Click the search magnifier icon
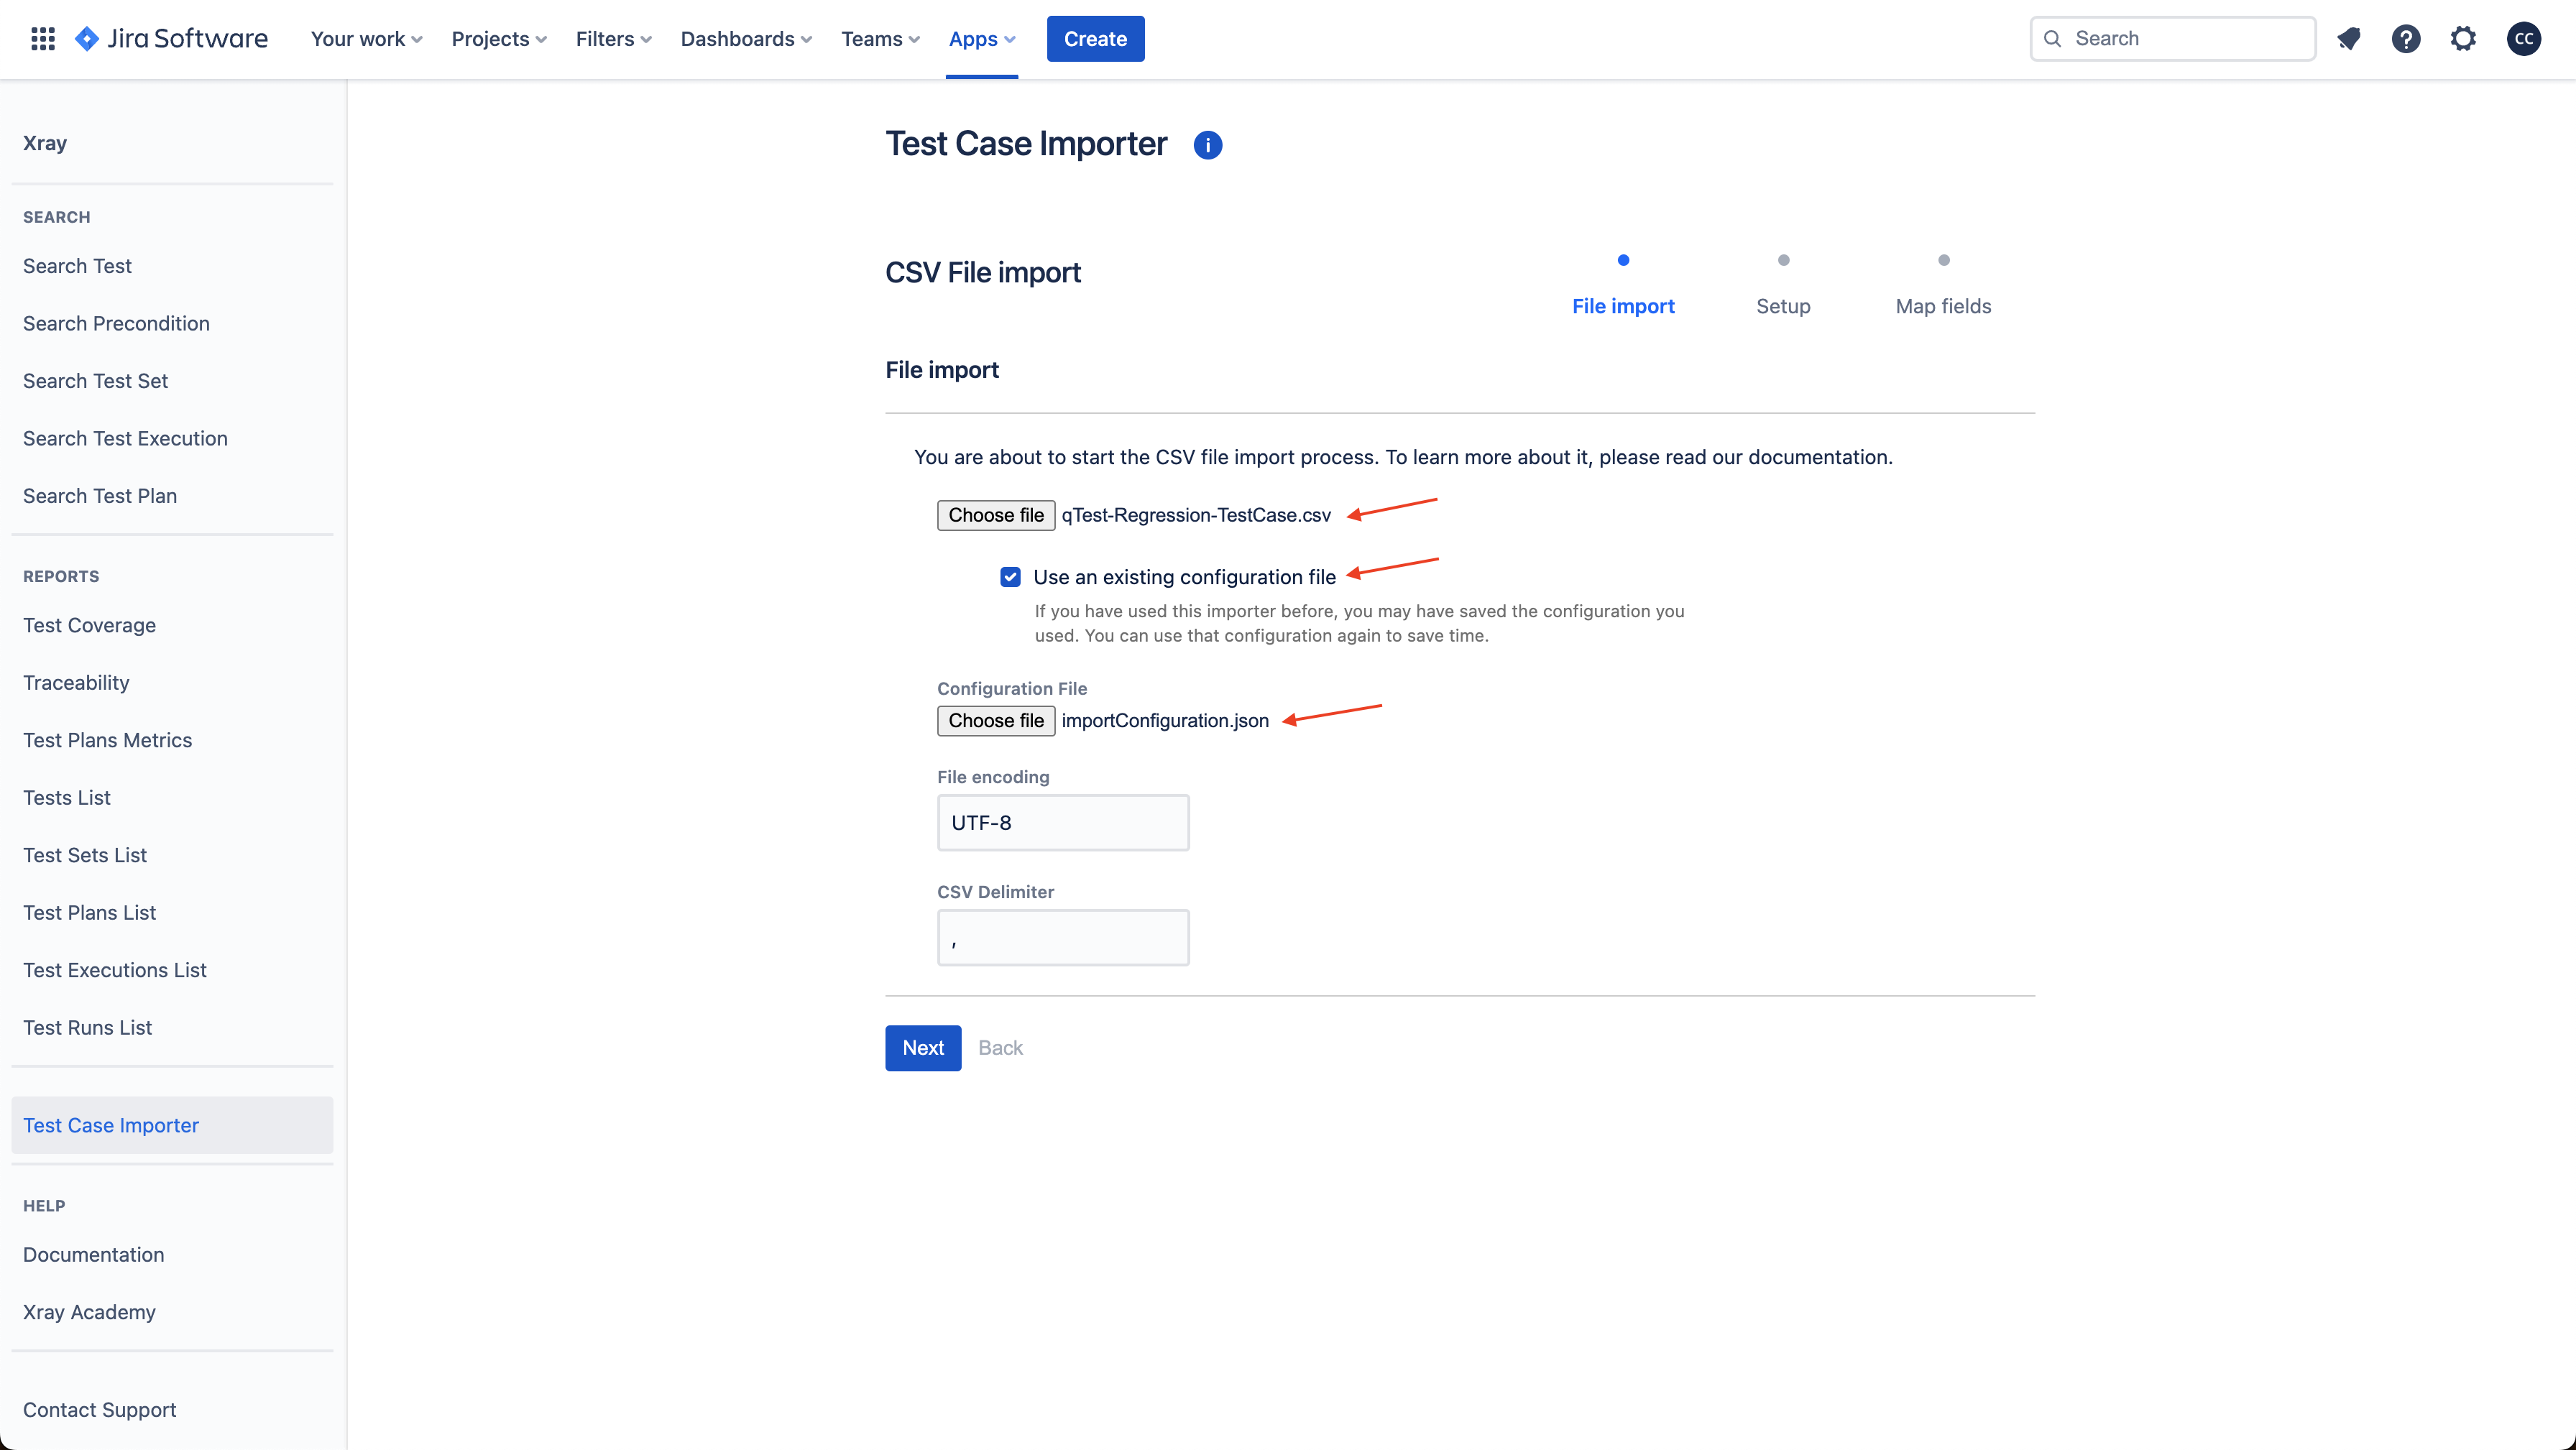The height and width of the screenshot is (1450, 2576). (2052, 39)
